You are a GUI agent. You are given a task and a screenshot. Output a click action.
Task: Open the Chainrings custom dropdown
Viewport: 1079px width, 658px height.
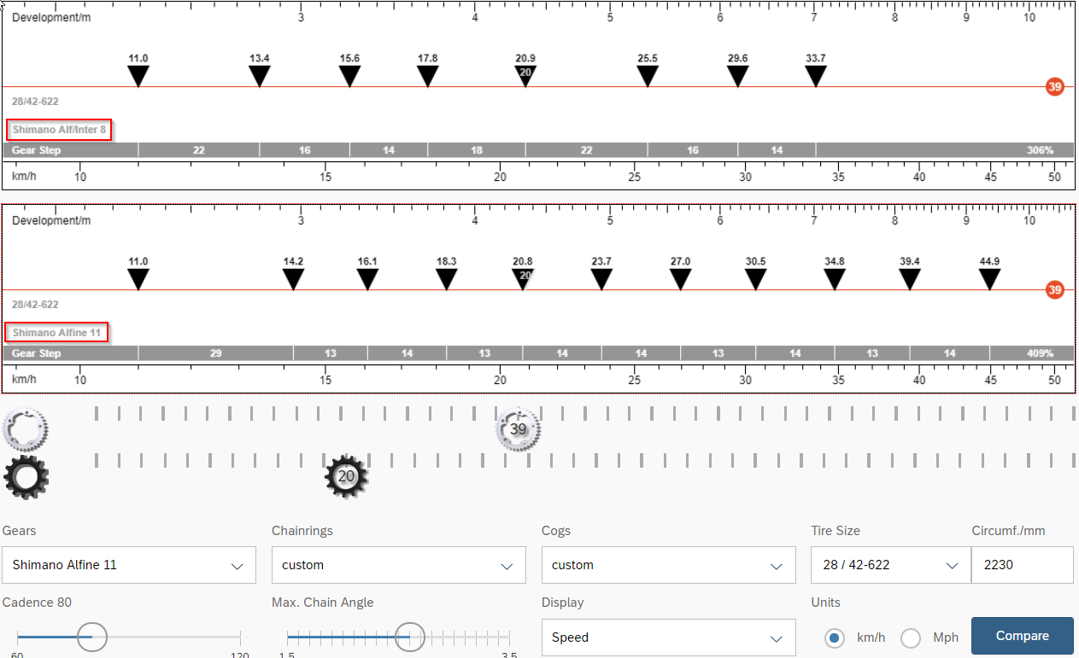399,565
